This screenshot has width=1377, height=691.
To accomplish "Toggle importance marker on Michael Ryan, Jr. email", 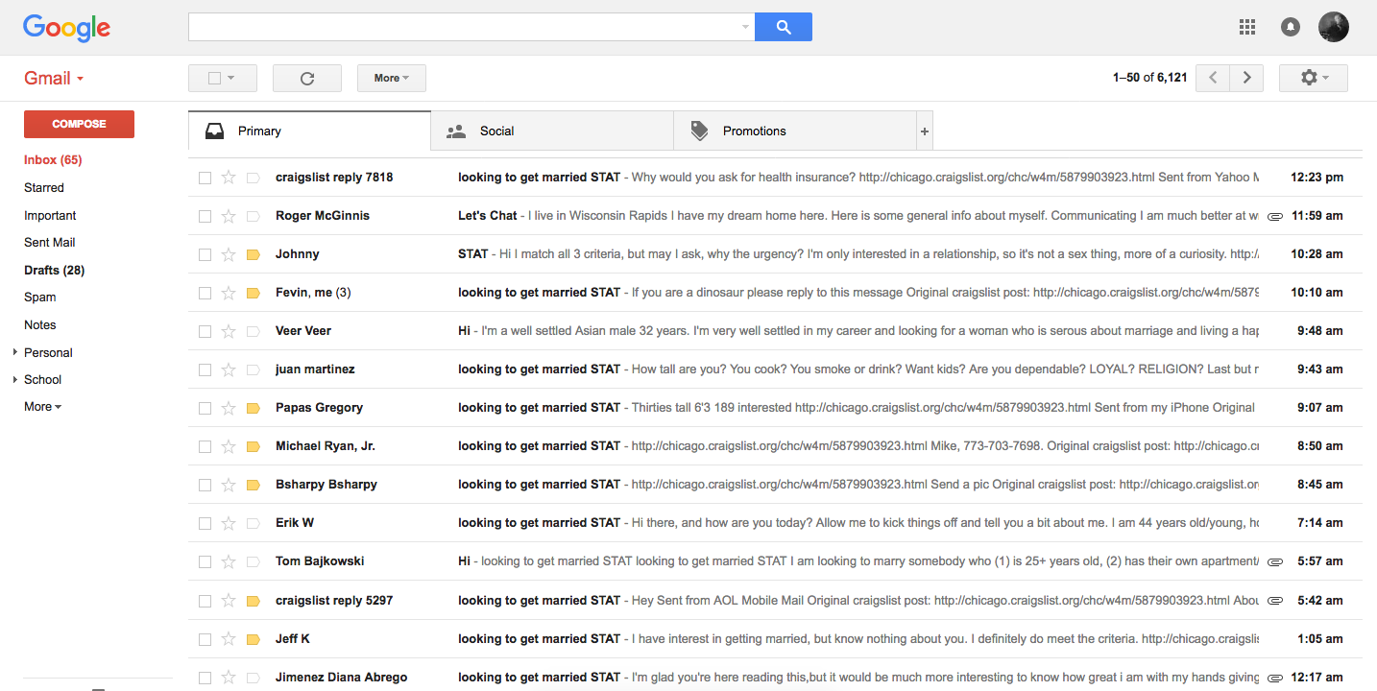I will 254,446.
